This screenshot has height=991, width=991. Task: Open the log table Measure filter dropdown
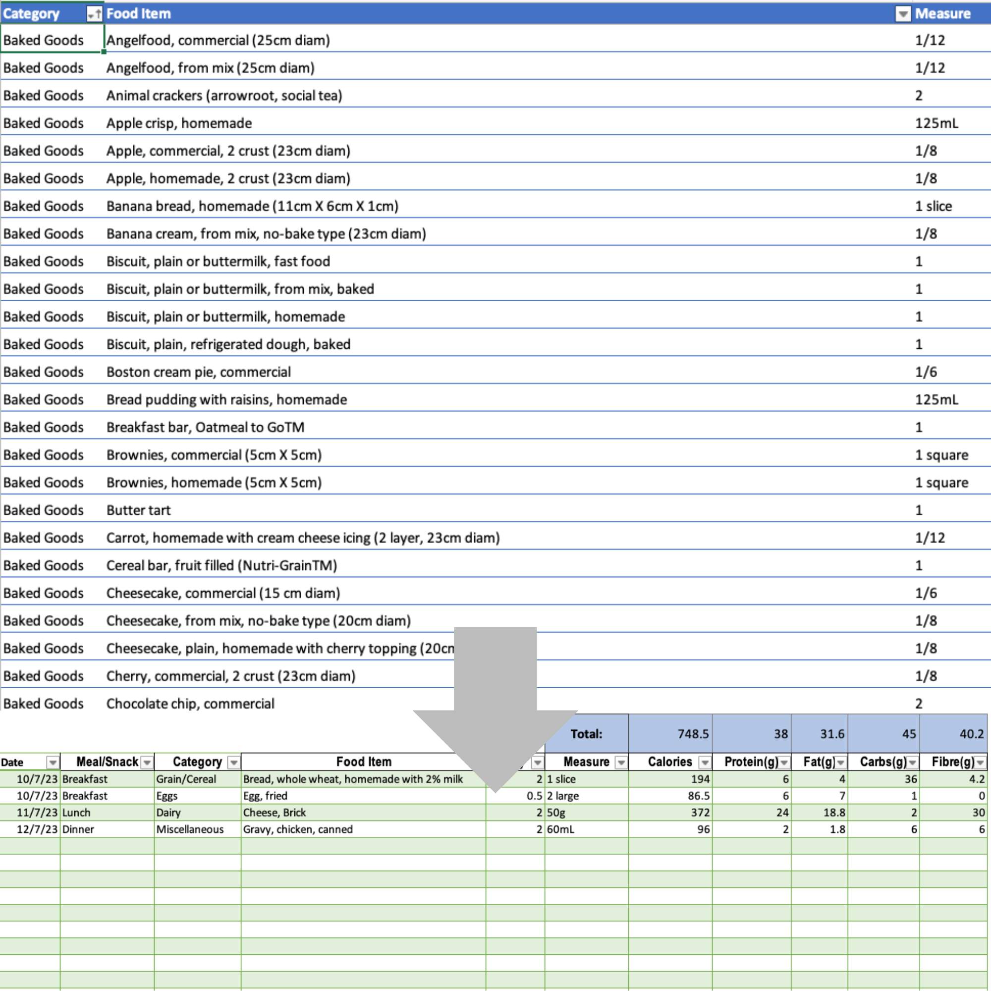621,762
